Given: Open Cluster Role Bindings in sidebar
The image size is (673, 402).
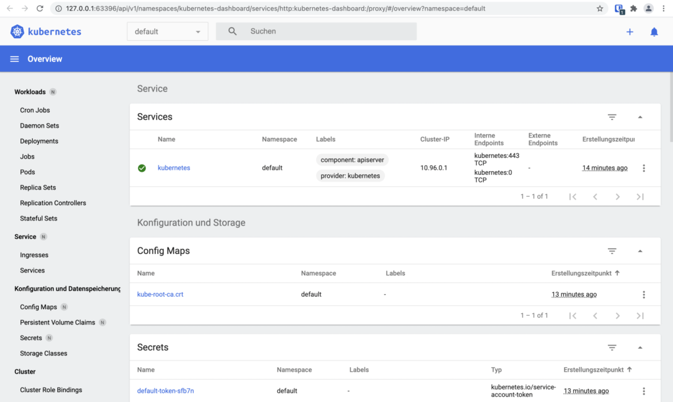Looking at the screenshot, I should point(51,390).
